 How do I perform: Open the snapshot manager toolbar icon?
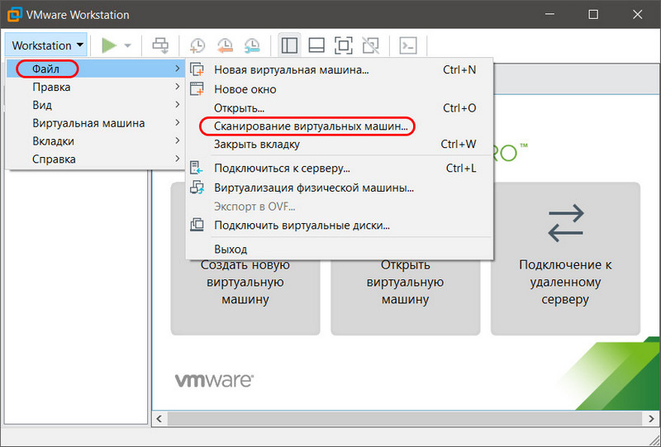point(252,45)
